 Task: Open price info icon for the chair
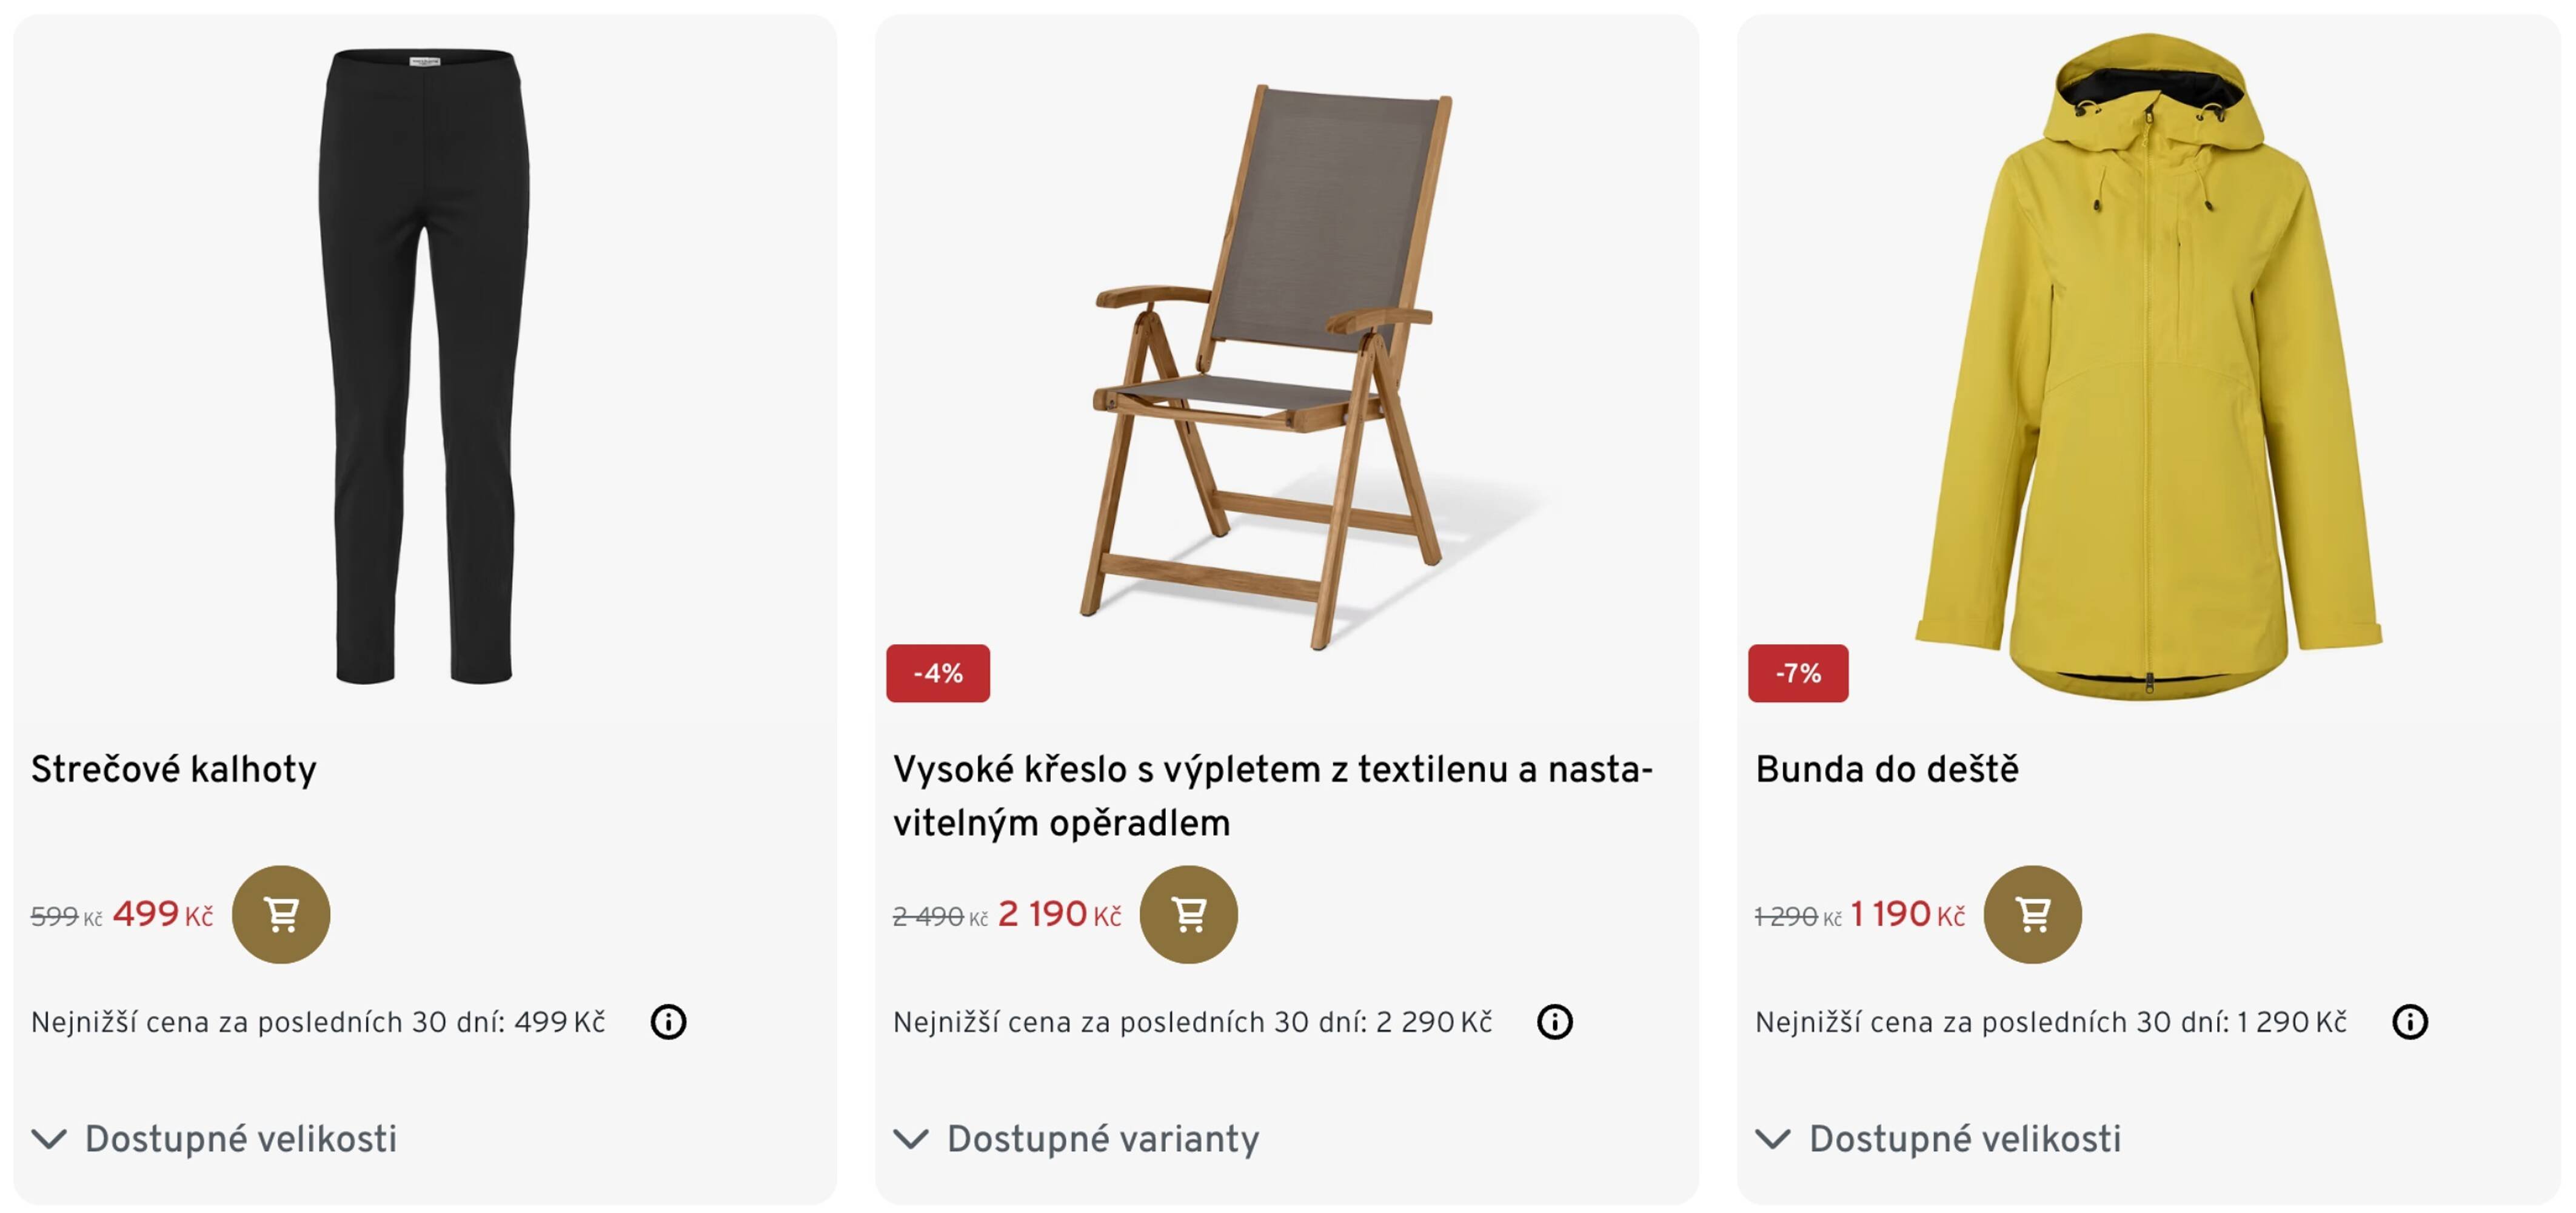click(x=1554, y=1022)
